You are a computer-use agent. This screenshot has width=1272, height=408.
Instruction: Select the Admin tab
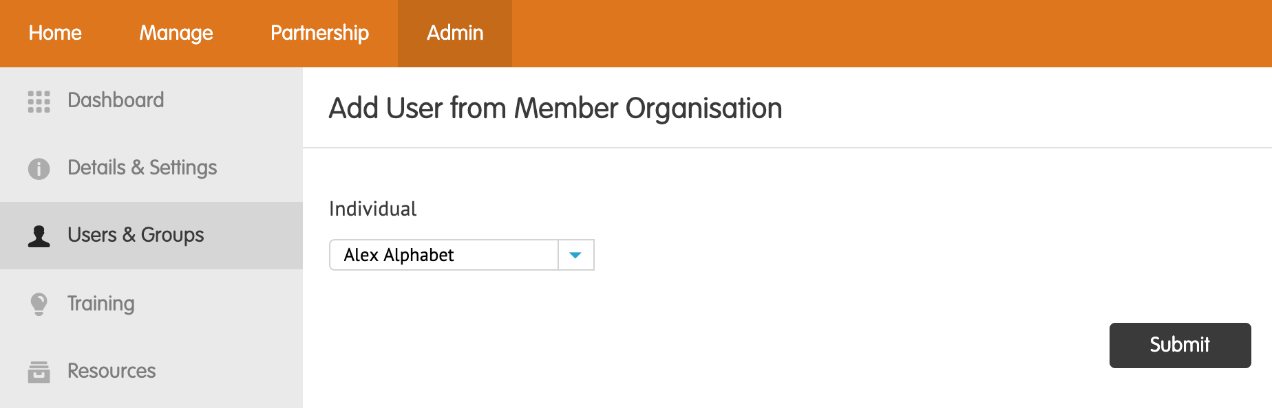(x=455, y=33)
